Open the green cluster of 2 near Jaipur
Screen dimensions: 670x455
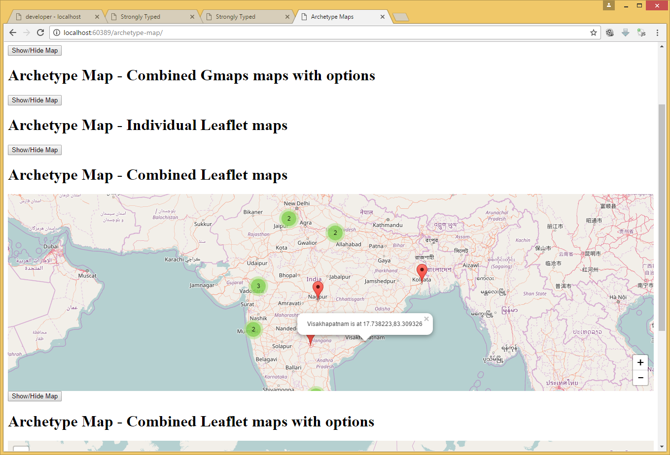[x=289, y=219]
